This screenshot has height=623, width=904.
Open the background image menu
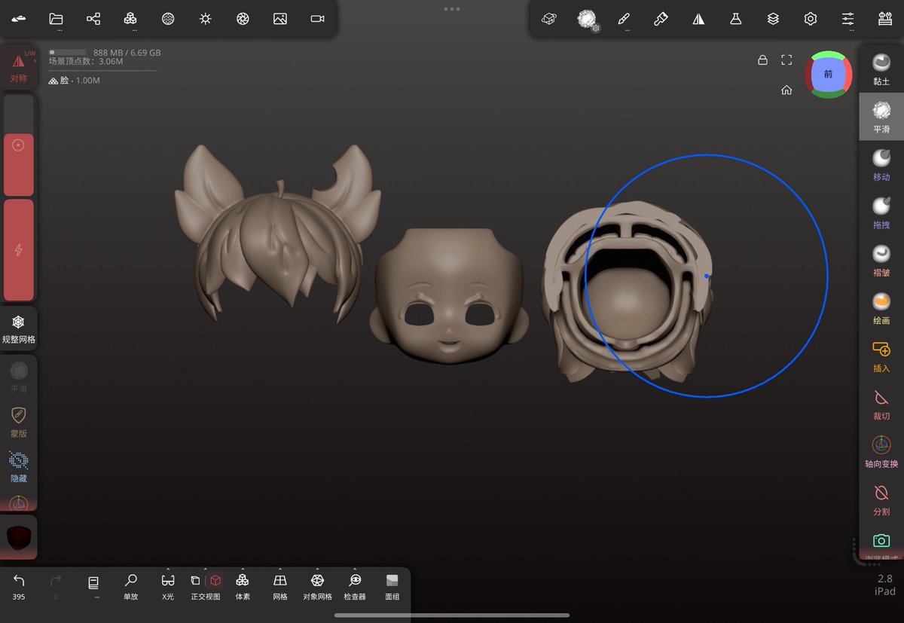point(280,19)
